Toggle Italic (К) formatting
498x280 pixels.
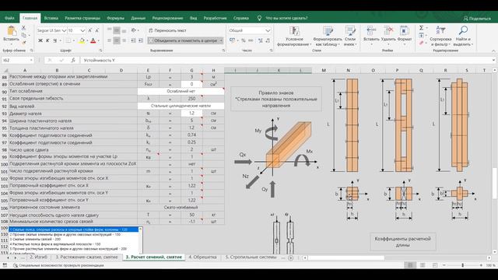coord(47,40)
